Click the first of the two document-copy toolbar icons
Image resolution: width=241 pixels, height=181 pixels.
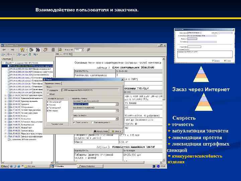(31, 50)
